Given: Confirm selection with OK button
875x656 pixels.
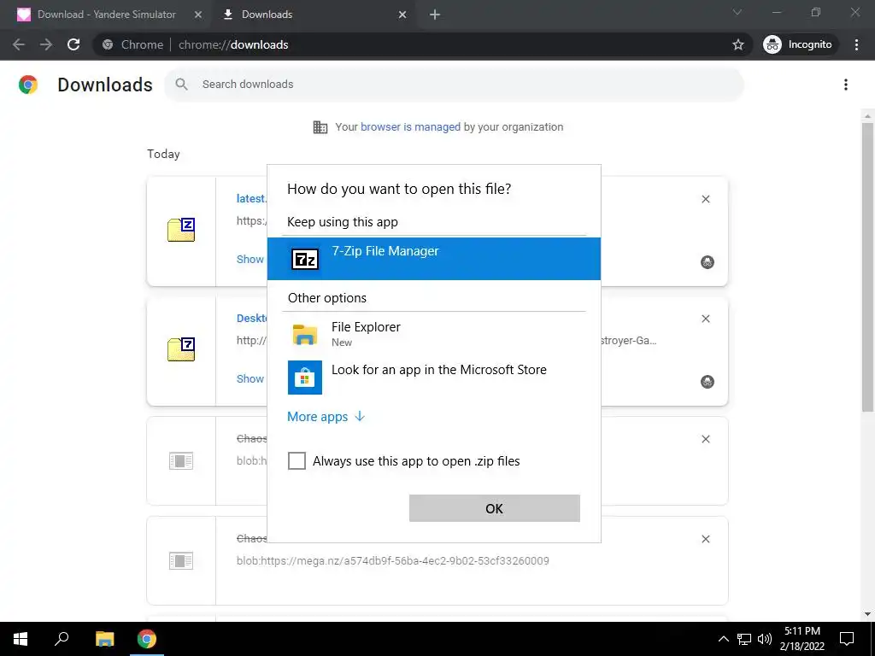Looking at the screenshot, I should pos(495,508).
